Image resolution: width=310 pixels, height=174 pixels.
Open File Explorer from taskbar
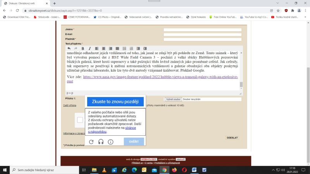94,170
